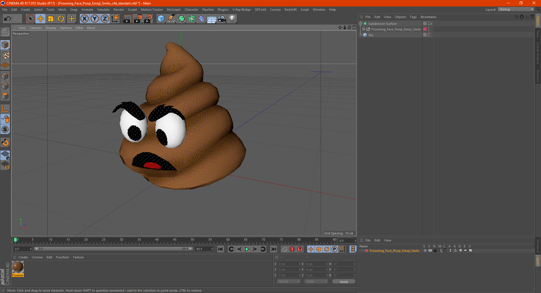This screenshot has width=541, height=293.
Task: Open the Layout Startup dropdown
Action: (516, 10)
